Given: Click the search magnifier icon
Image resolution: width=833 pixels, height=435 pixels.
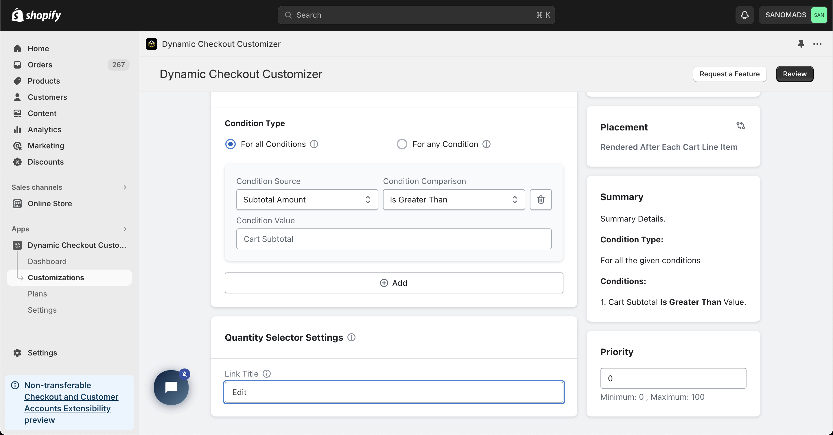Looking at the screenshot, I should [x=288, y=15].
